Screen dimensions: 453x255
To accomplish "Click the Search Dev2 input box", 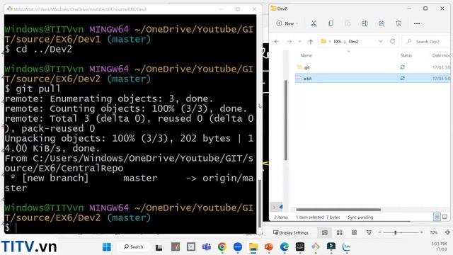I will 427,42.
